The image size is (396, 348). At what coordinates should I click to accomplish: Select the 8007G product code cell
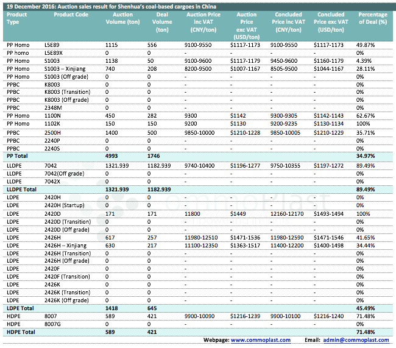[54, 324]
